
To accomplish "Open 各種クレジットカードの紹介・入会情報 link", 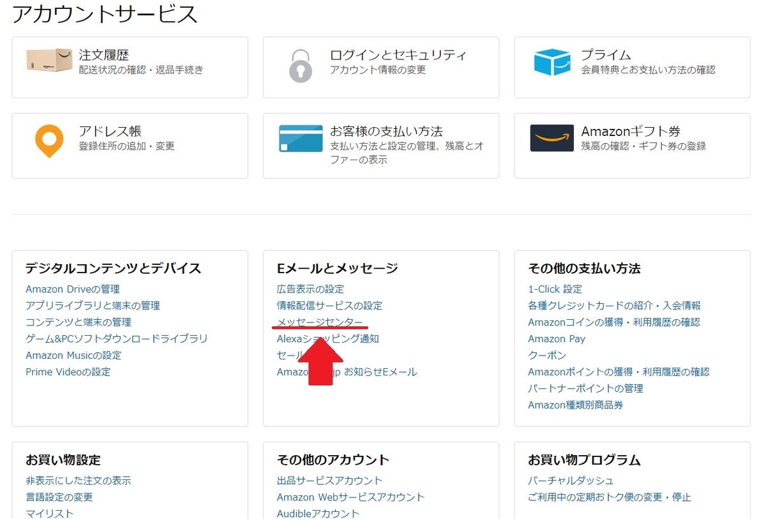I will coord(615,306).
